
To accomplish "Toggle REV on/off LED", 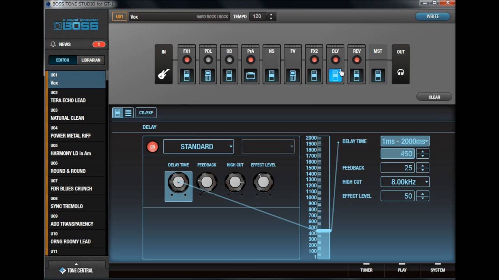I will click(357, 60).
